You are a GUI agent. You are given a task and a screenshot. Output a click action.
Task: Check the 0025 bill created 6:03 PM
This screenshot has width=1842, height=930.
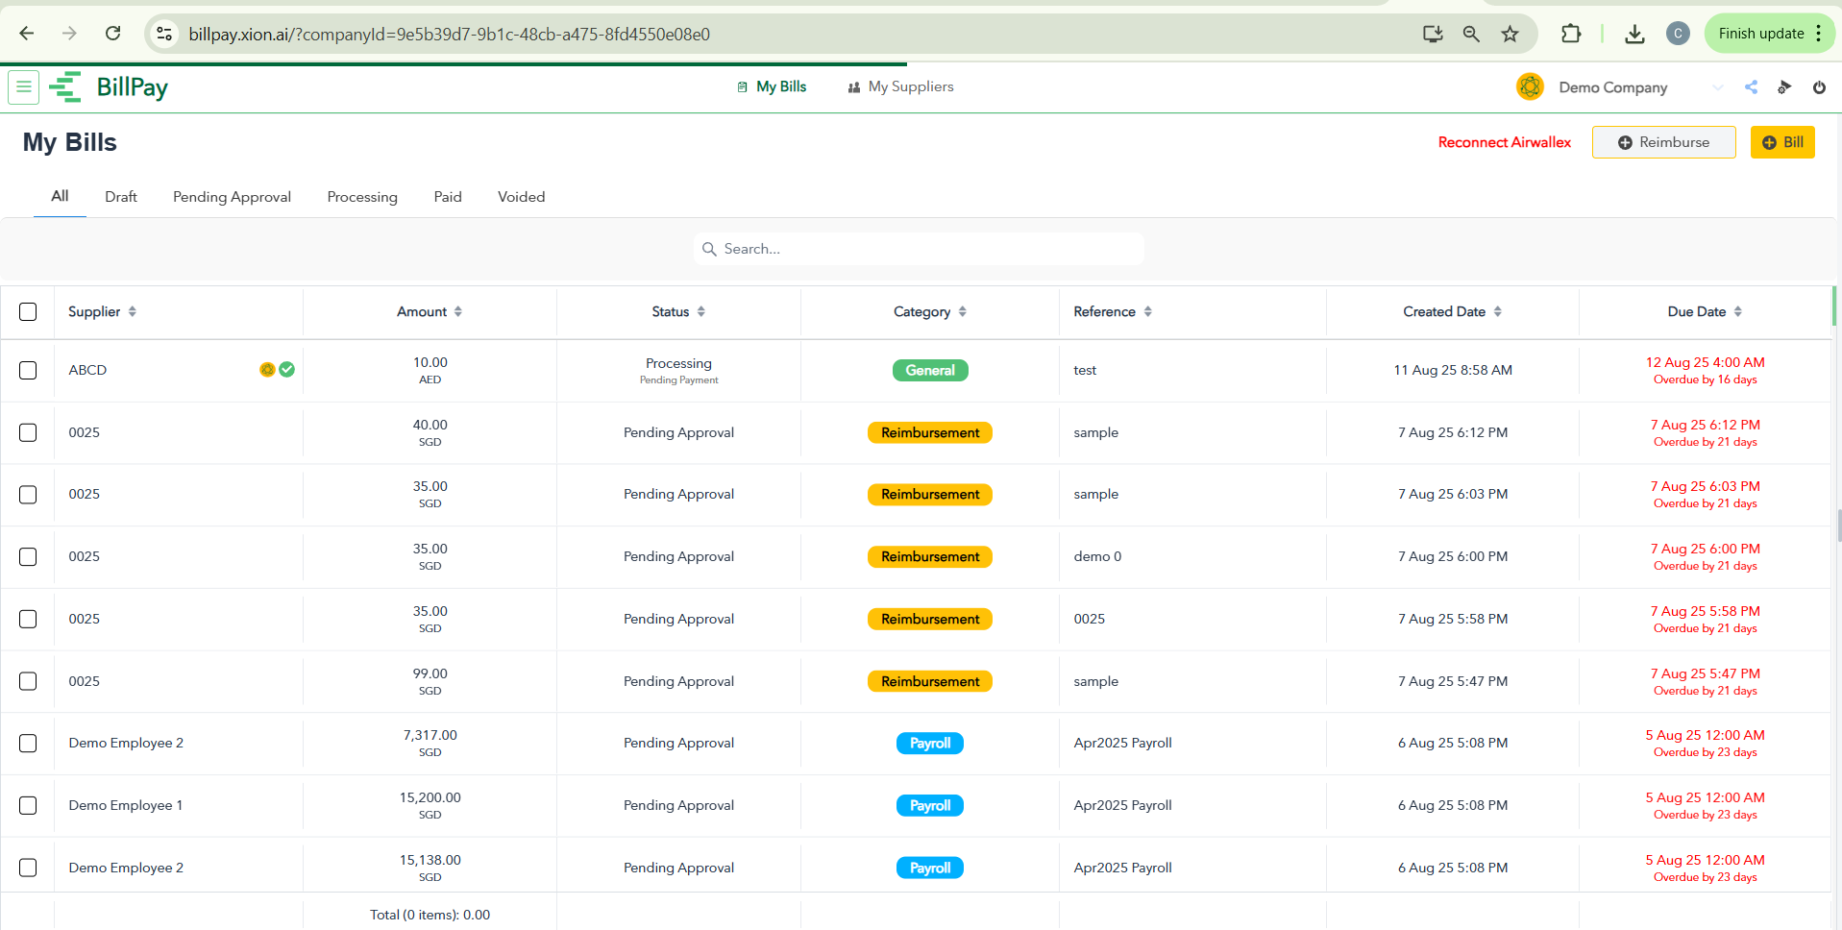point(28,494)
